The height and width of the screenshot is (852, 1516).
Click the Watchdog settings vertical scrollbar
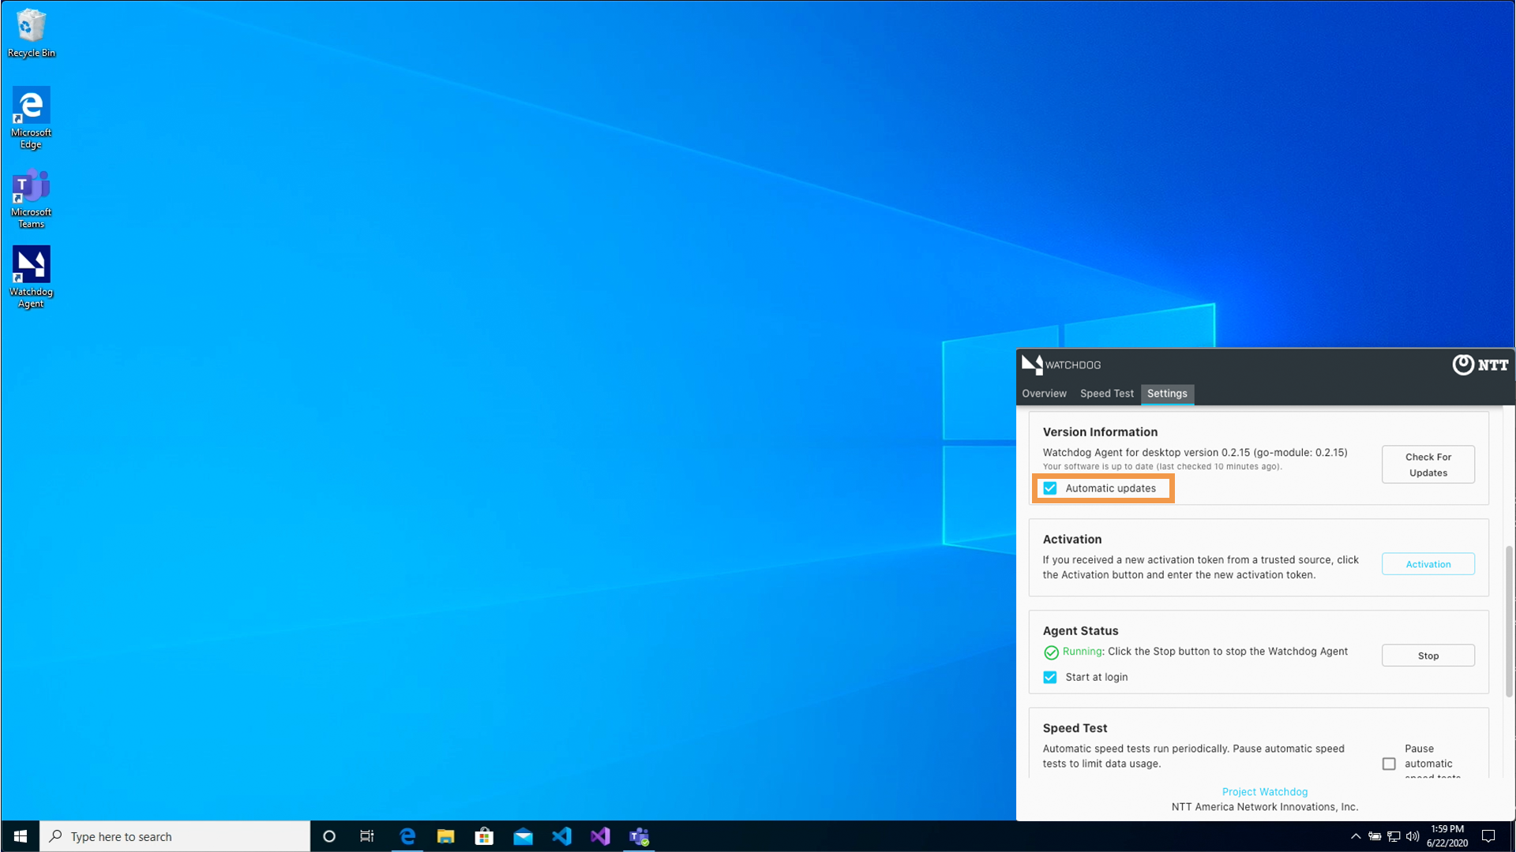point(1509,621)
